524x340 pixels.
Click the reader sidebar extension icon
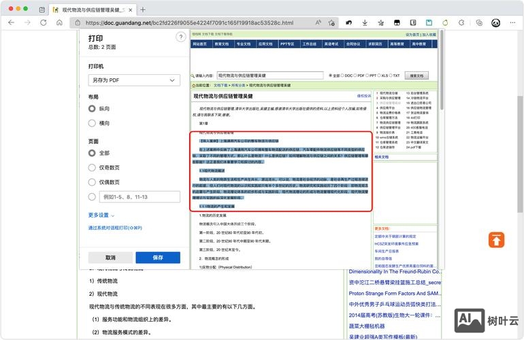coord(412,22)
